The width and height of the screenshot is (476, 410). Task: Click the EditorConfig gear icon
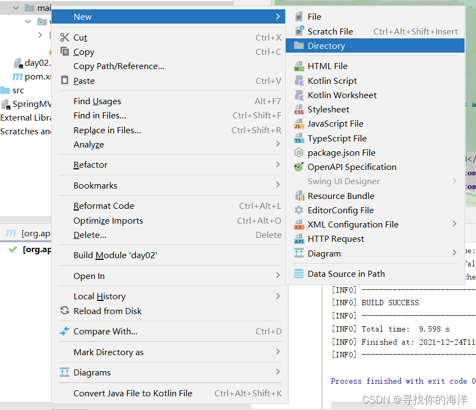299,210
